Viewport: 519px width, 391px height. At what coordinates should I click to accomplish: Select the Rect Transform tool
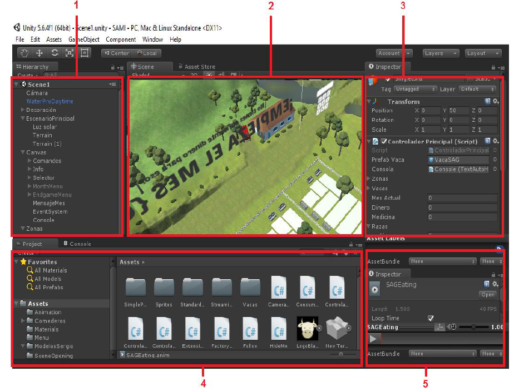pos(85,52)
